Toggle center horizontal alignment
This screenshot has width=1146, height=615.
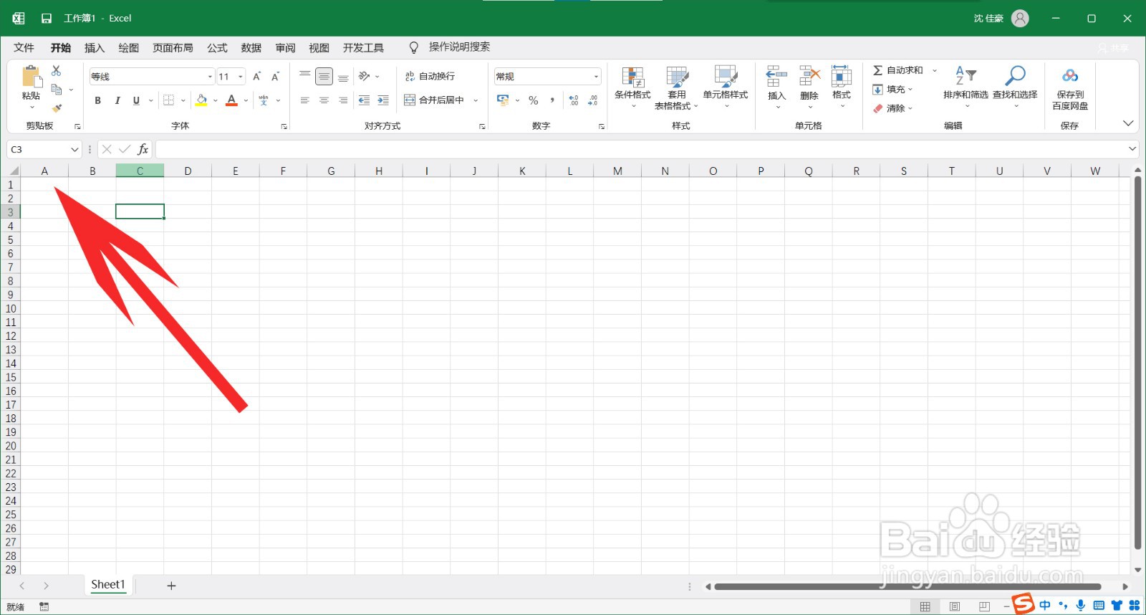(x=324, y=100)
